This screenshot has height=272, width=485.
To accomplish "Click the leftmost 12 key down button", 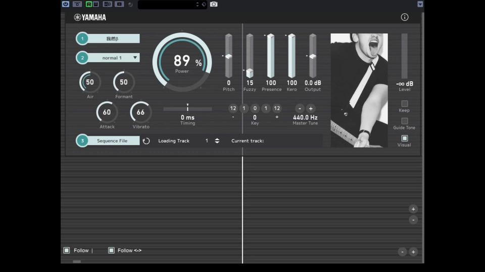I will [233, 108].
